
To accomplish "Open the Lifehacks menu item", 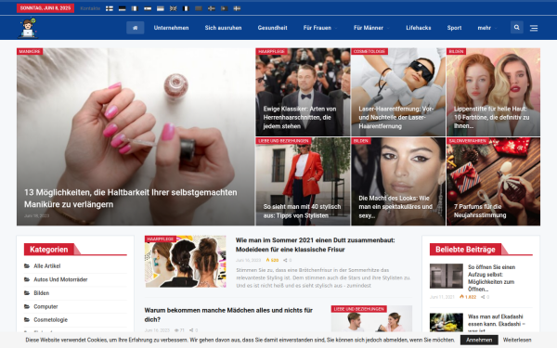I will [419, 28].
